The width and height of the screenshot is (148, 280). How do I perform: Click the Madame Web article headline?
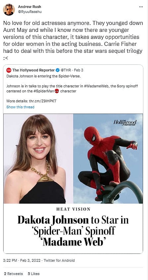click(73, 231)
